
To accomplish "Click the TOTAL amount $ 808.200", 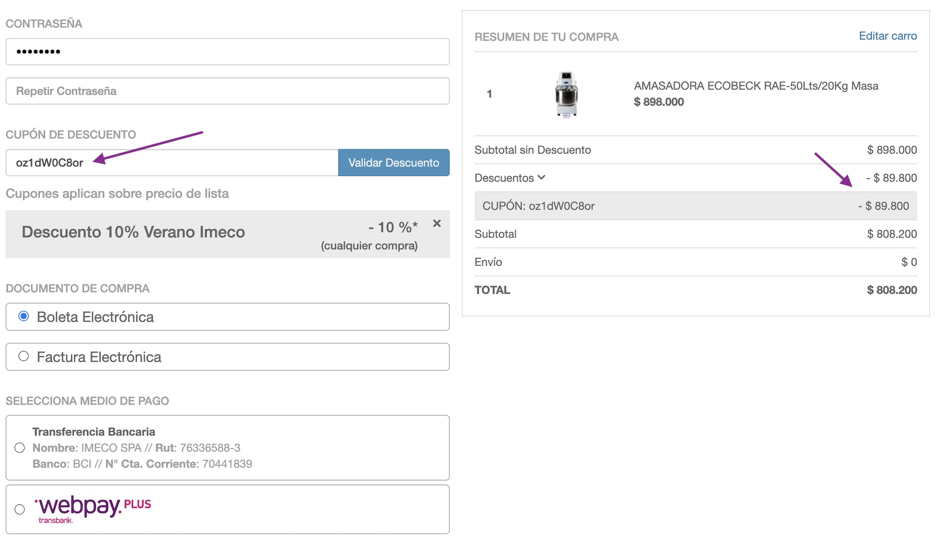I will pos(891,290).
